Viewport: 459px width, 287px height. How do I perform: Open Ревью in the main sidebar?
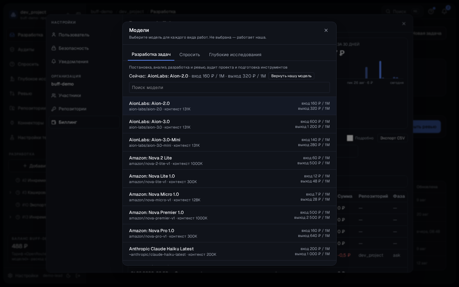tap(25, 93)
